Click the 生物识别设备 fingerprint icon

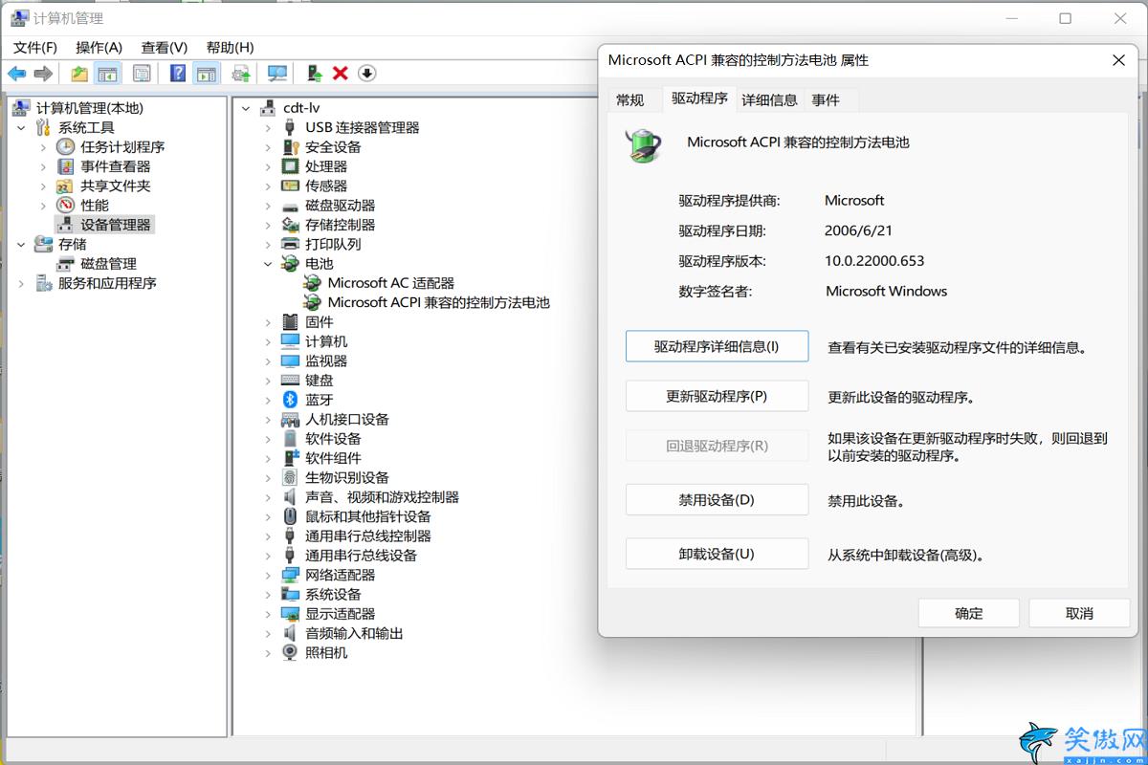coord(290,477)
